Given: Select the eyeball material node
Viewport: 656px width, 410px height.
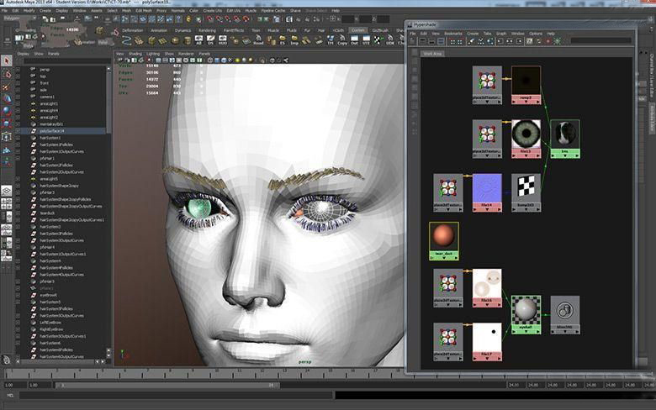Looking at the screenshot, I should pyautogui.click(x=526, y=315).
